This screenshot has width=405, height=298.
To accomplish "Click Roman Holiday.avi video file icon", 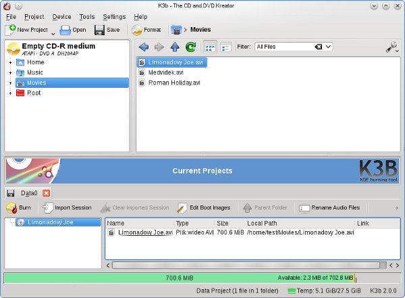I will (142, 83).
